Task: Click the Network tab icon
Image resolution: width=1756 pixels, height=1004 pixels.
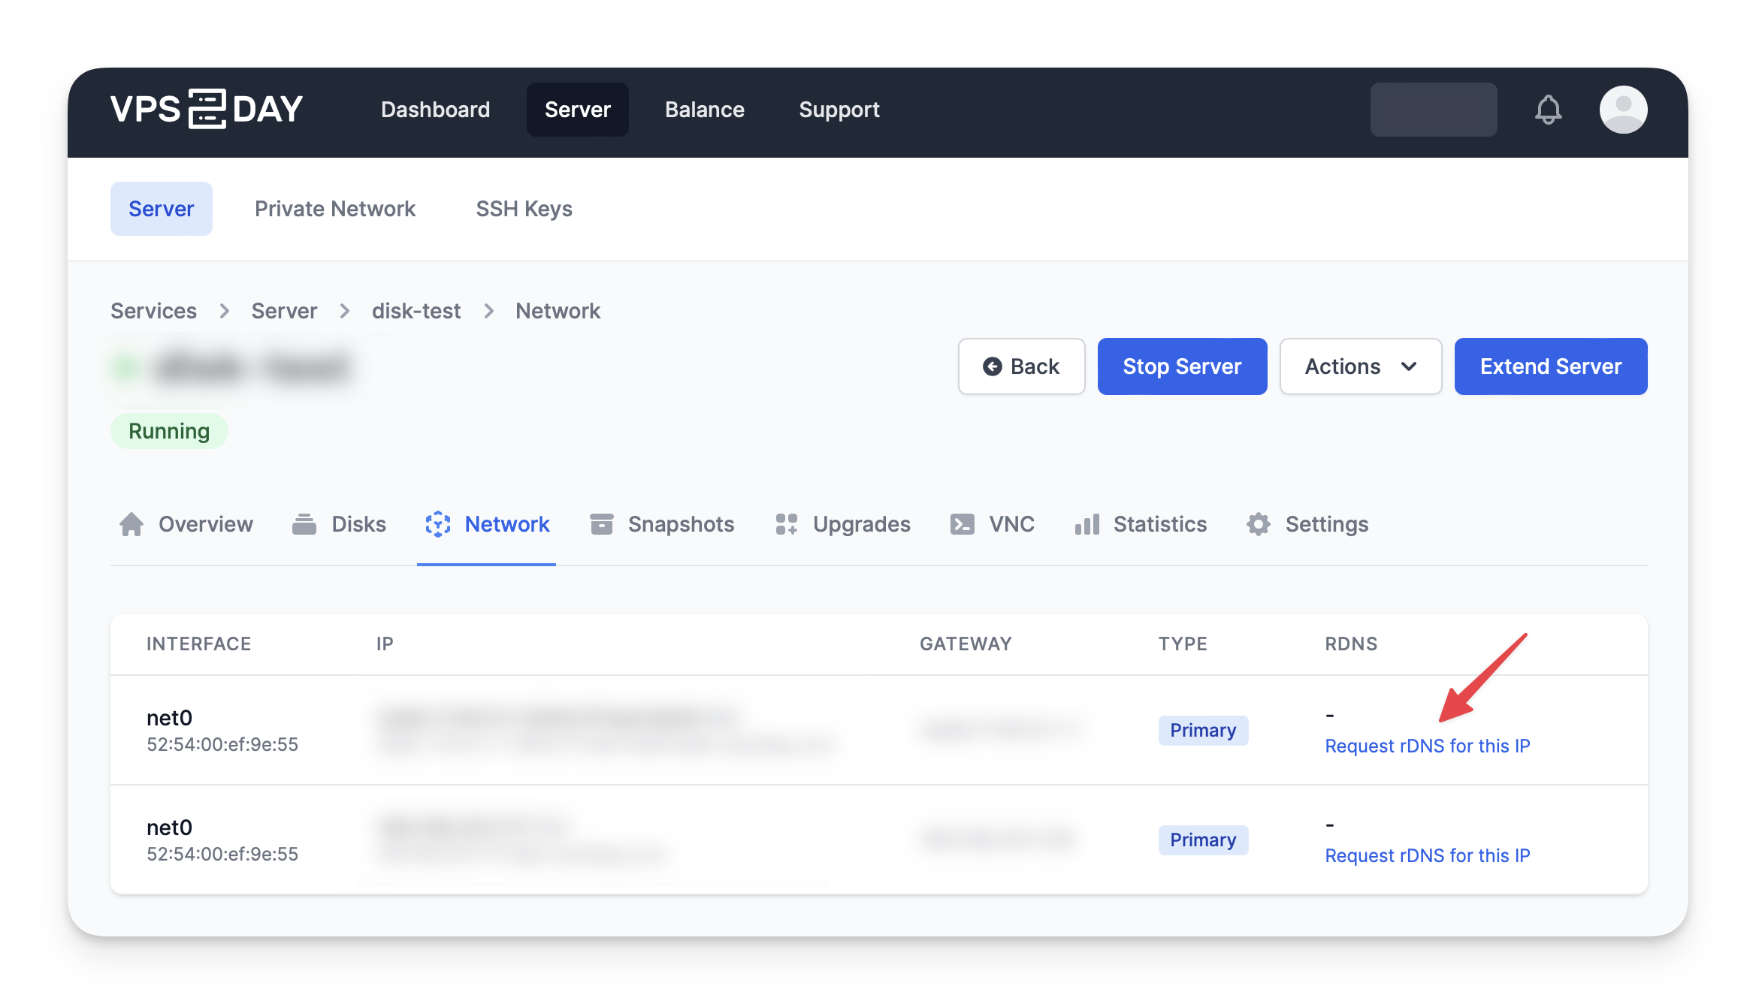Action: pos(438,523)
